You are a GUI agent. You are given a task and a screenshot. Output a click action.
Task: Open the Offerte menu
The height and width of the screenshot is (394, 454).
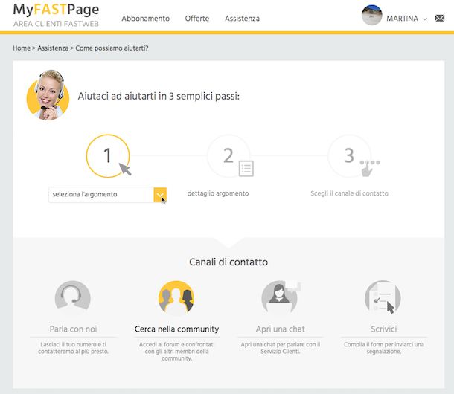coord(197,19)
